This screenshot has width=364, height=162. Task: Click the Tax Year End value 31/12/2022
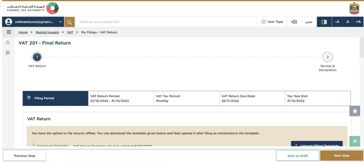point(296,101)
